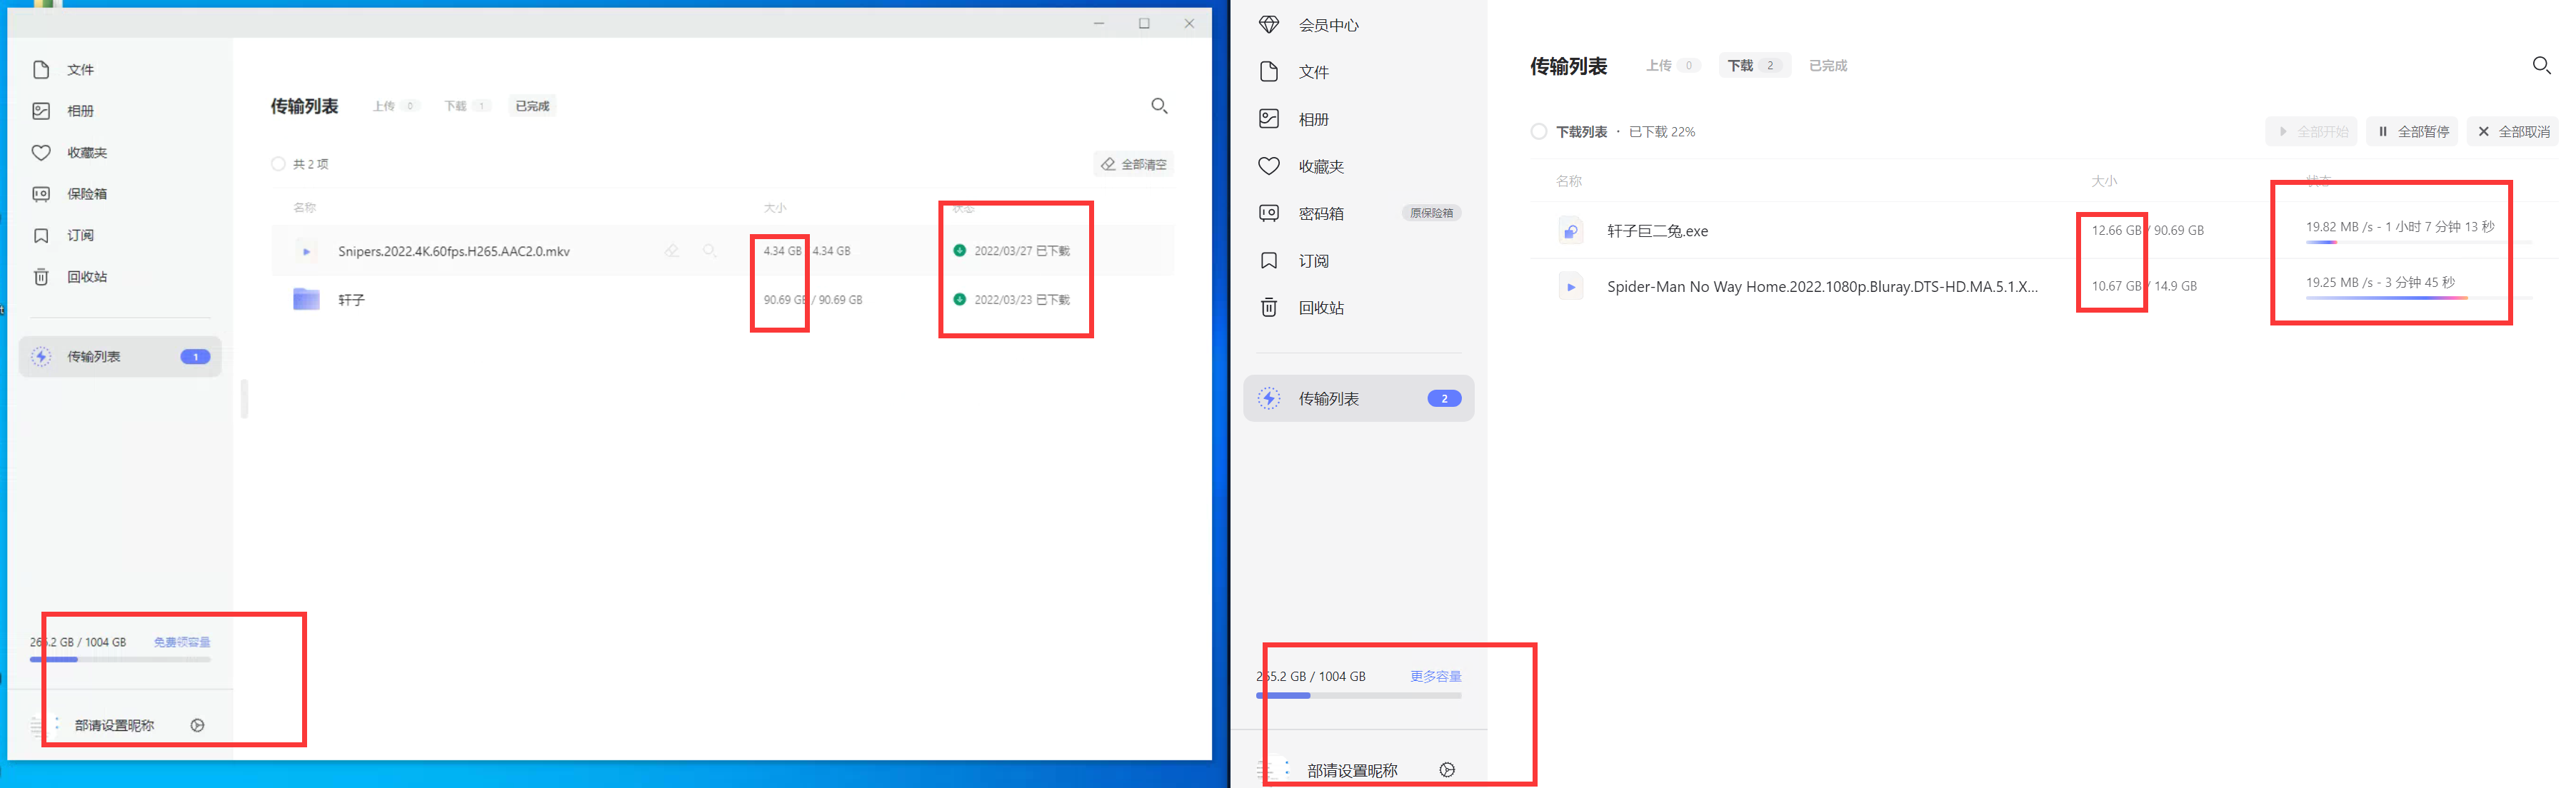Click 全部清空 to clear completed transfers
Image resolution: width=2576 pixels, height=788 pixels.
pyautogui.click(x=1133, y=163)
